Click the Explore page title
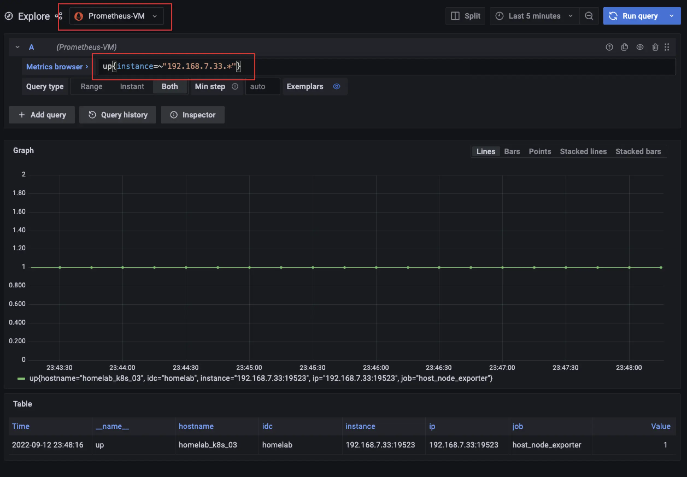 tap(34, 16)
